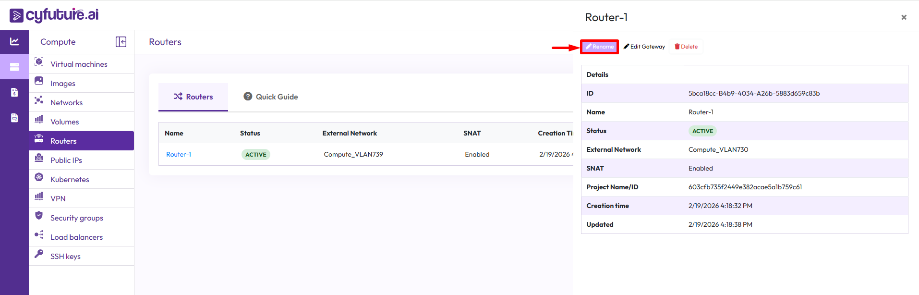Open Public IPs page
Image resolution: width=919 pixels, height=295 pixels.
tap(66, 160)
